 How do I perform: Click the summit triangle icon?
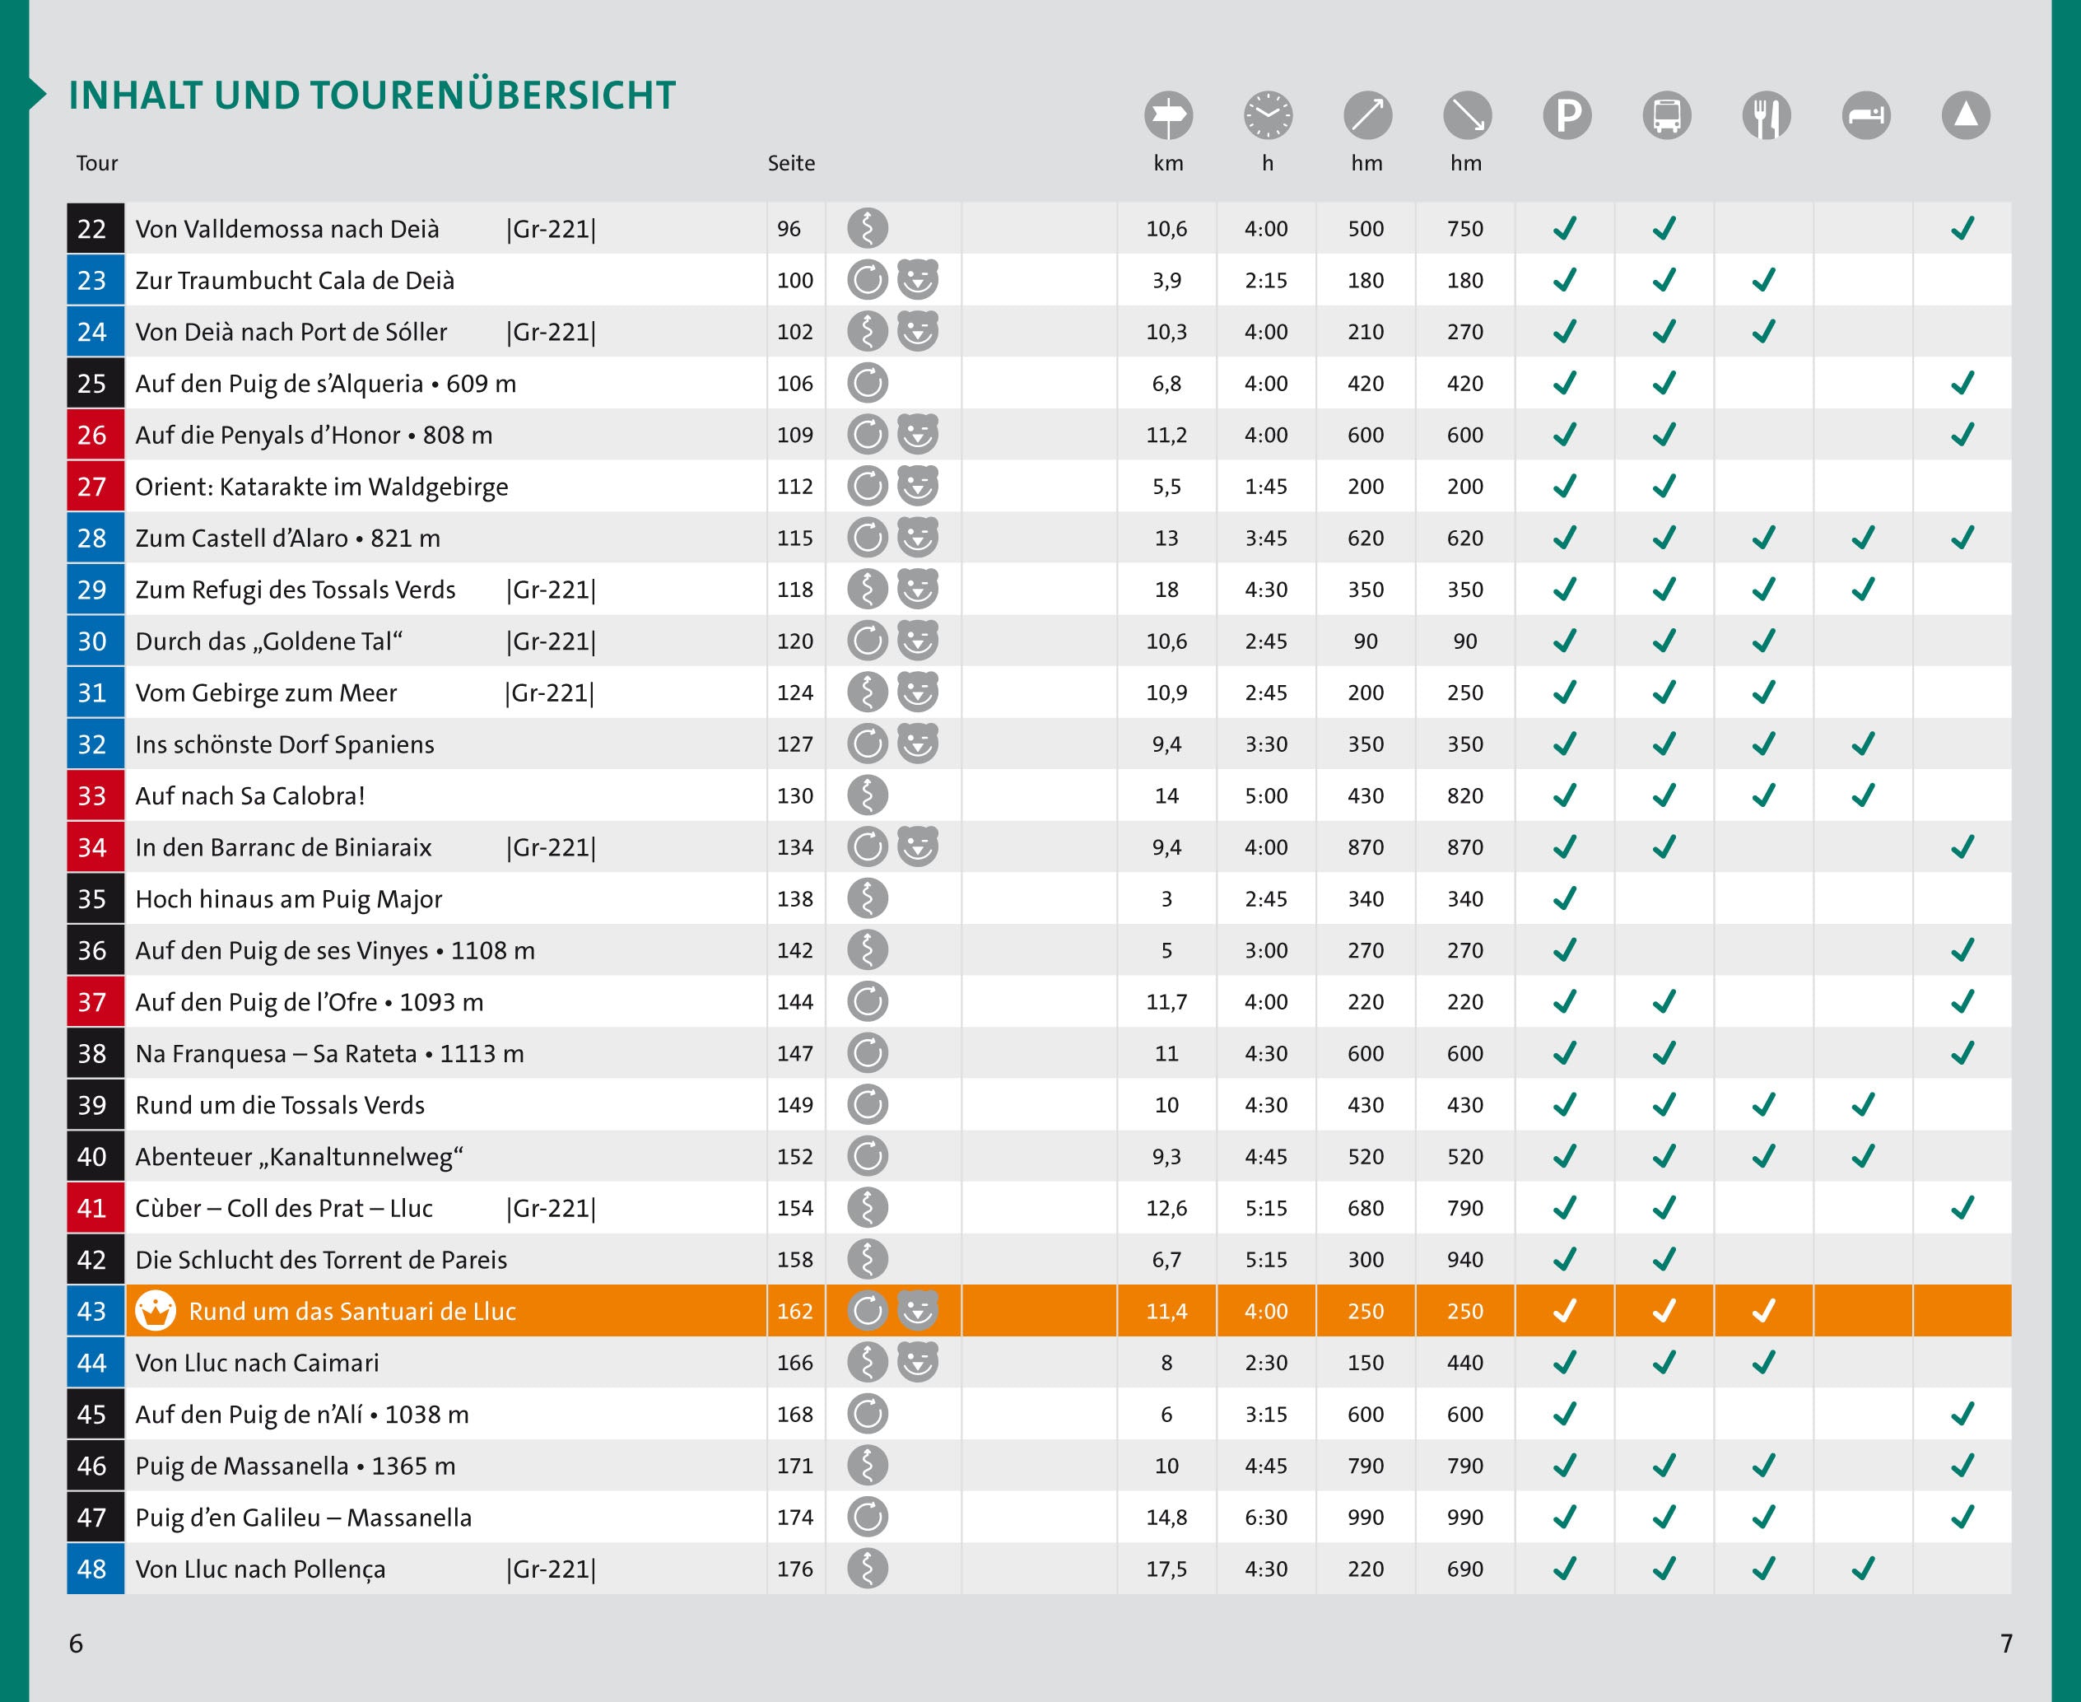pyautogui.click(x=1965, y=115)
